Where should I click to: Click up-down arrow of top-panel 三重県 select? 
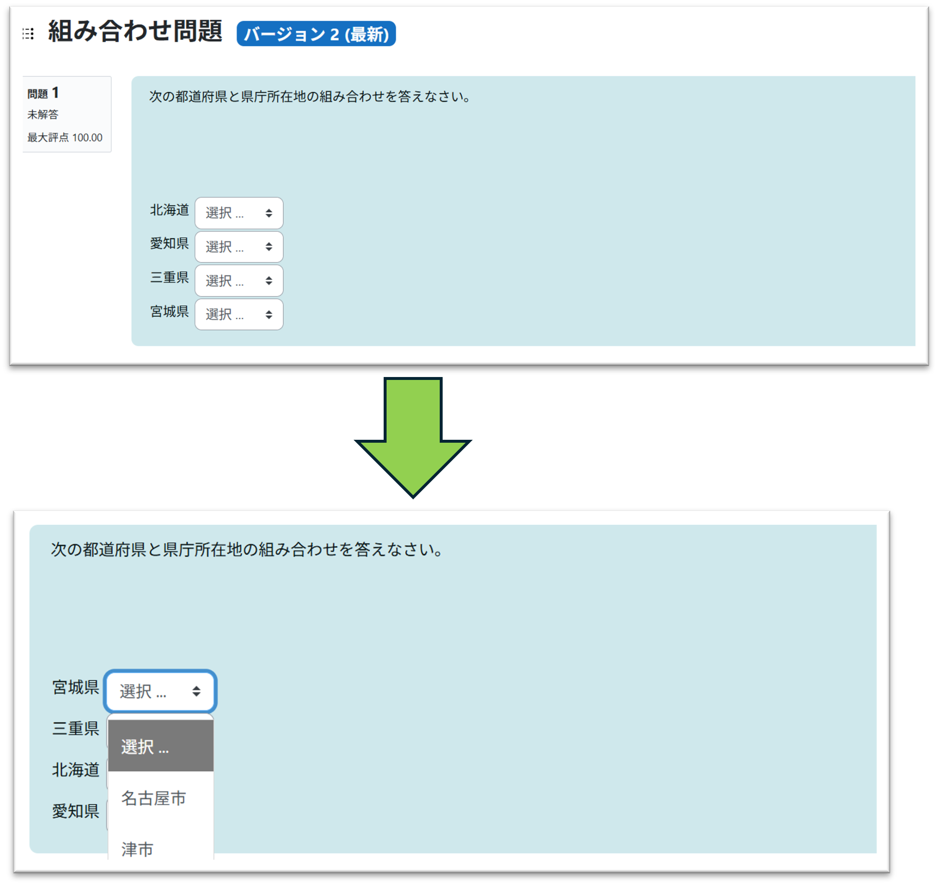(x=269, y=280)
